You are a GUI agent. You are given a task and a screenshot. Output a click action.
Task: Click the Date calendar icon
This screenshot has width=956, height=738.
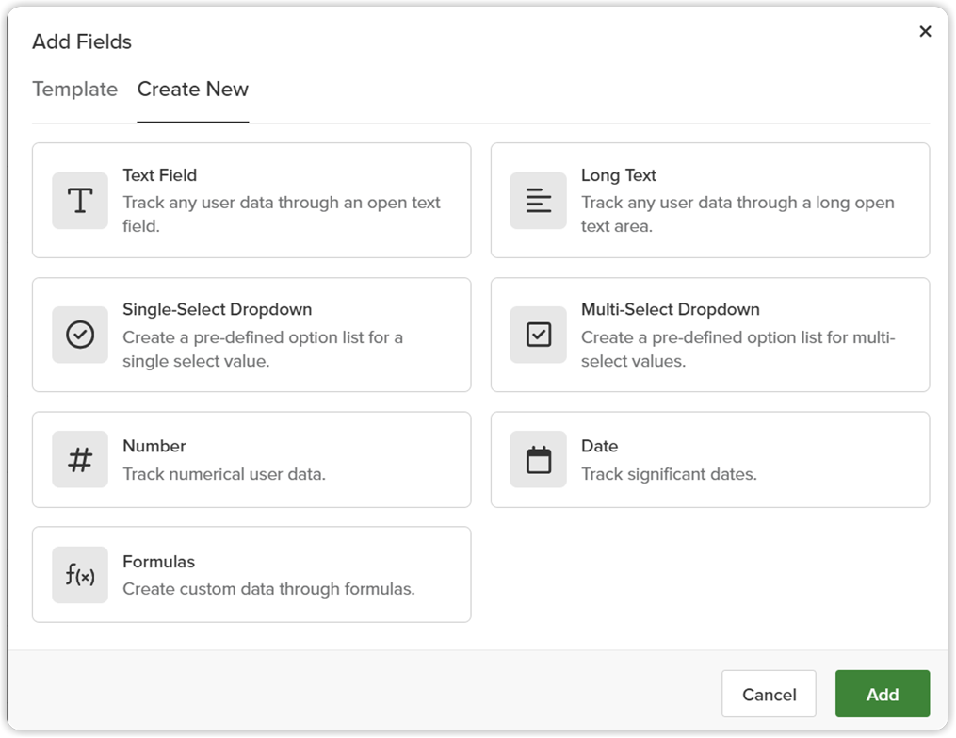point(539,459)
